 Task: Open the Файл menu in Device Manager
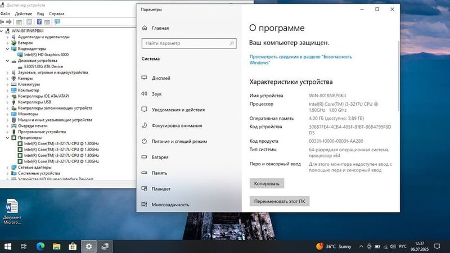[x=5, y=13]
